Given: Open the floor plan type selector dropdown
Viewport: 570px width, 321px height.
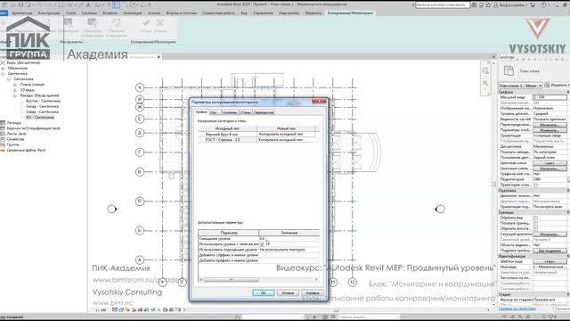Looking at the screenshot, I should (x=520, y=86).
